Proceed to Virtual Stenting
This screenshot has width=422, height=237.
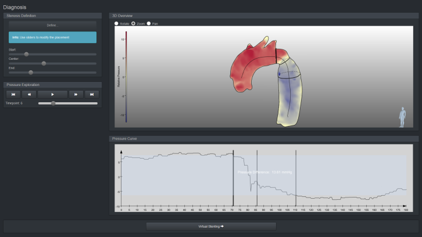[210, 226]
